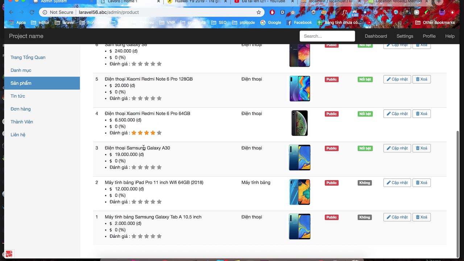Open a new browser tab with plus
This screenshot has width=464, height=261.
tap(439, 2)
